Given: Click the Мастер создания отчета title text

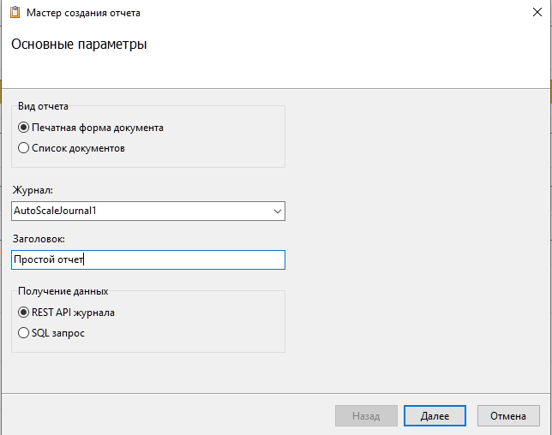Looking at the screenshot, I should pos(84,13).
